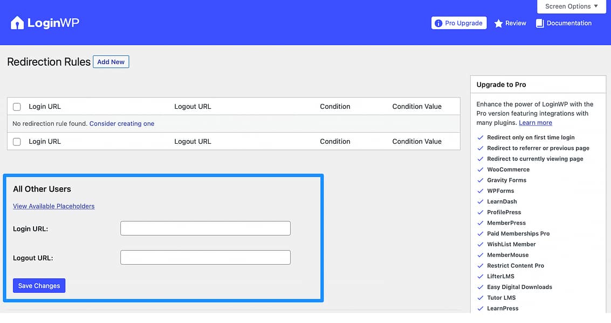Click inside the Logout URL input field
611x323 pixels.
tap(205, 257)
